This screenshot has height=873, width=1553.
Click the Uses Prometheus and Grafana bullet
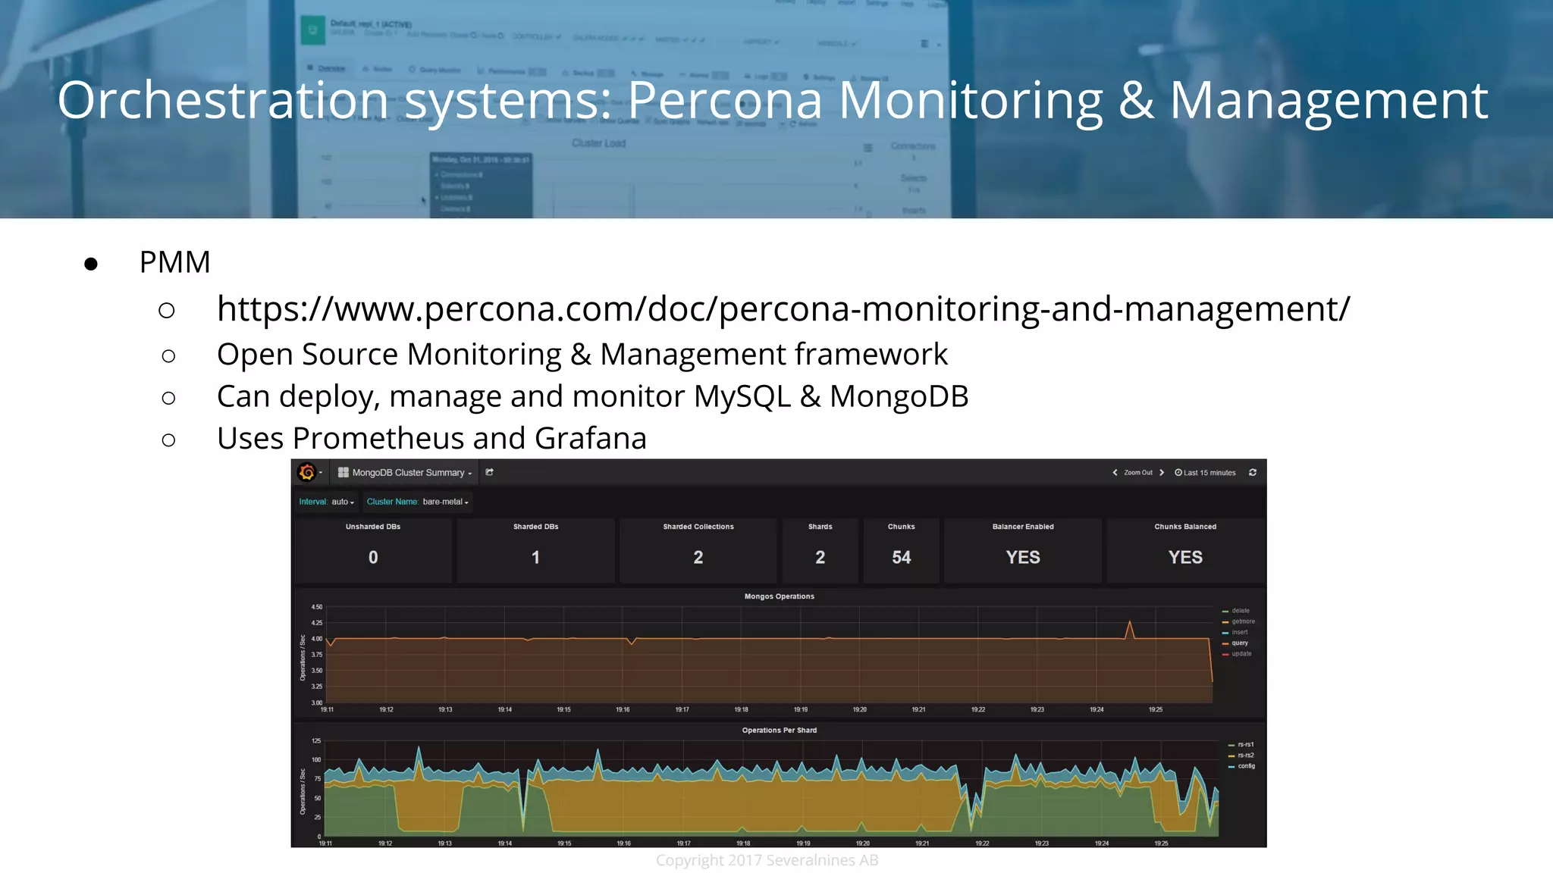click(x=431, y=438)
